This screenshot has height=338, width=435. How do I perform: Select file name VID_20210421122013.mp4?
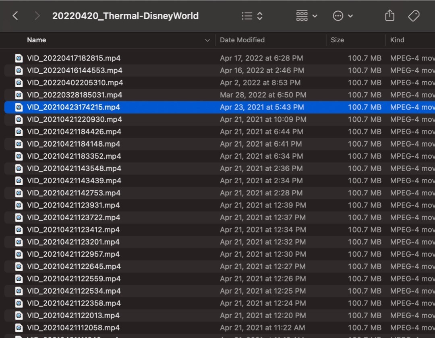tap(73, 315)
